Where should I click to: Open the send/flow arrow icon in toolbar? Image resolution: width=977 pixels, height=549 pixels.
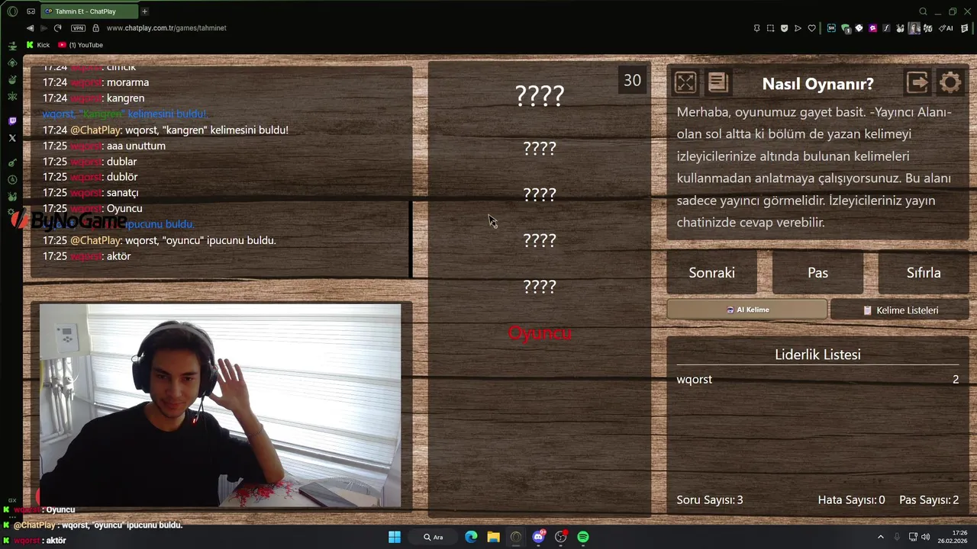pyautogui.click(x=798, y=28)
